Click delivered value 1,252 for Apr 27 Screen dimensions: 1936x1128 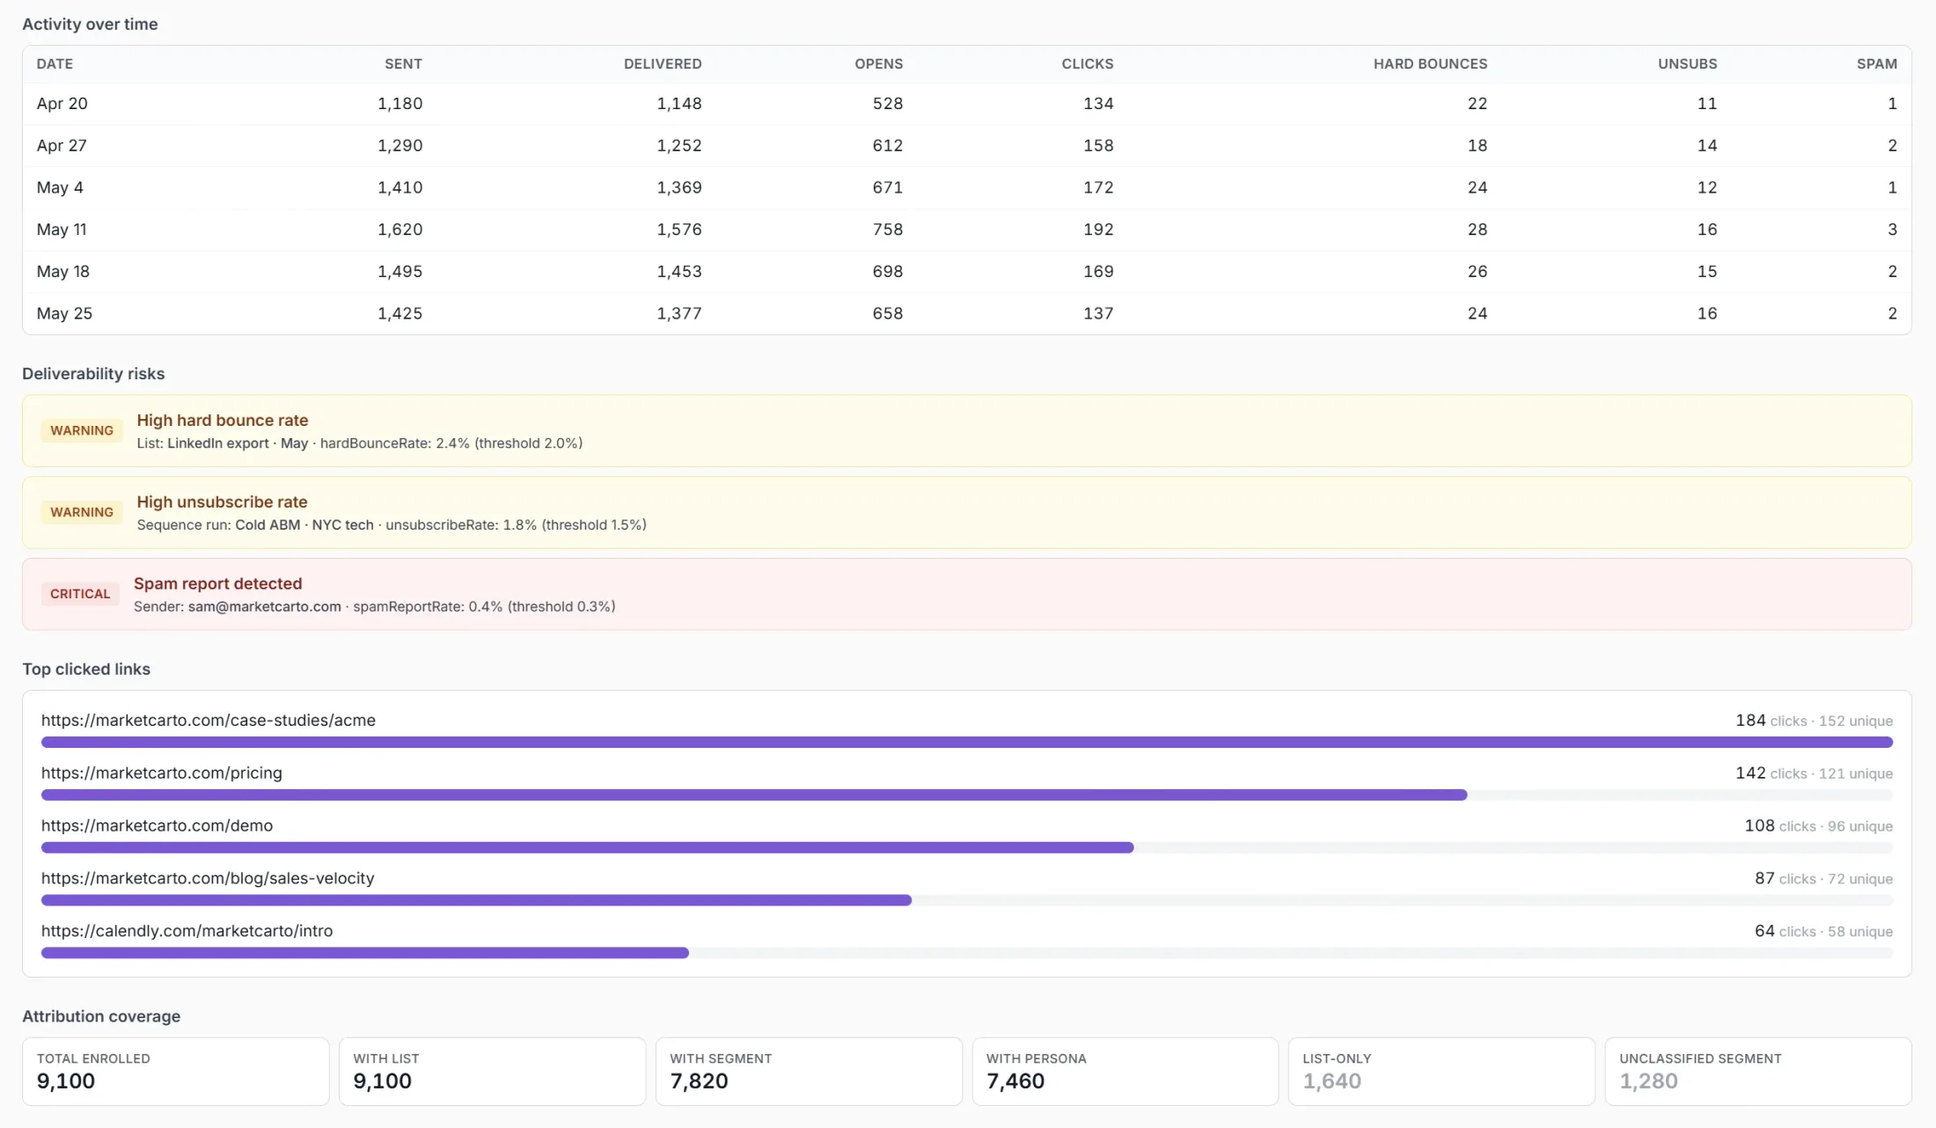tap(679, 146)
